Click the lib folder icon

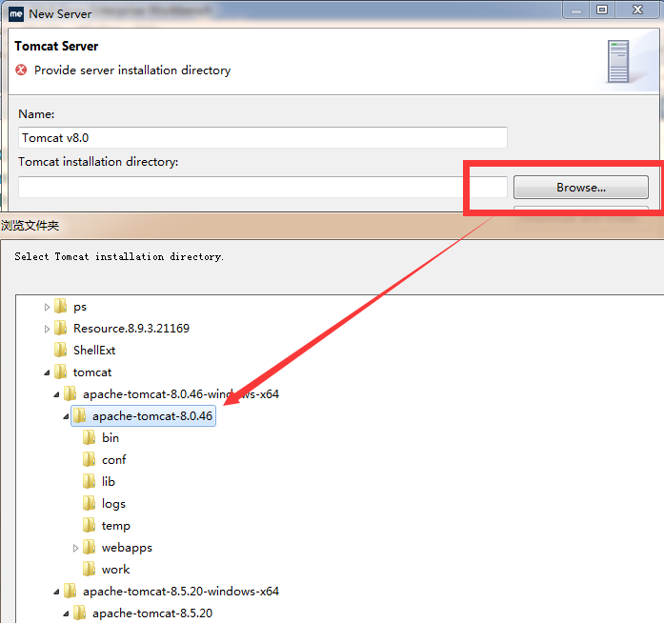[x=89, y=481]
